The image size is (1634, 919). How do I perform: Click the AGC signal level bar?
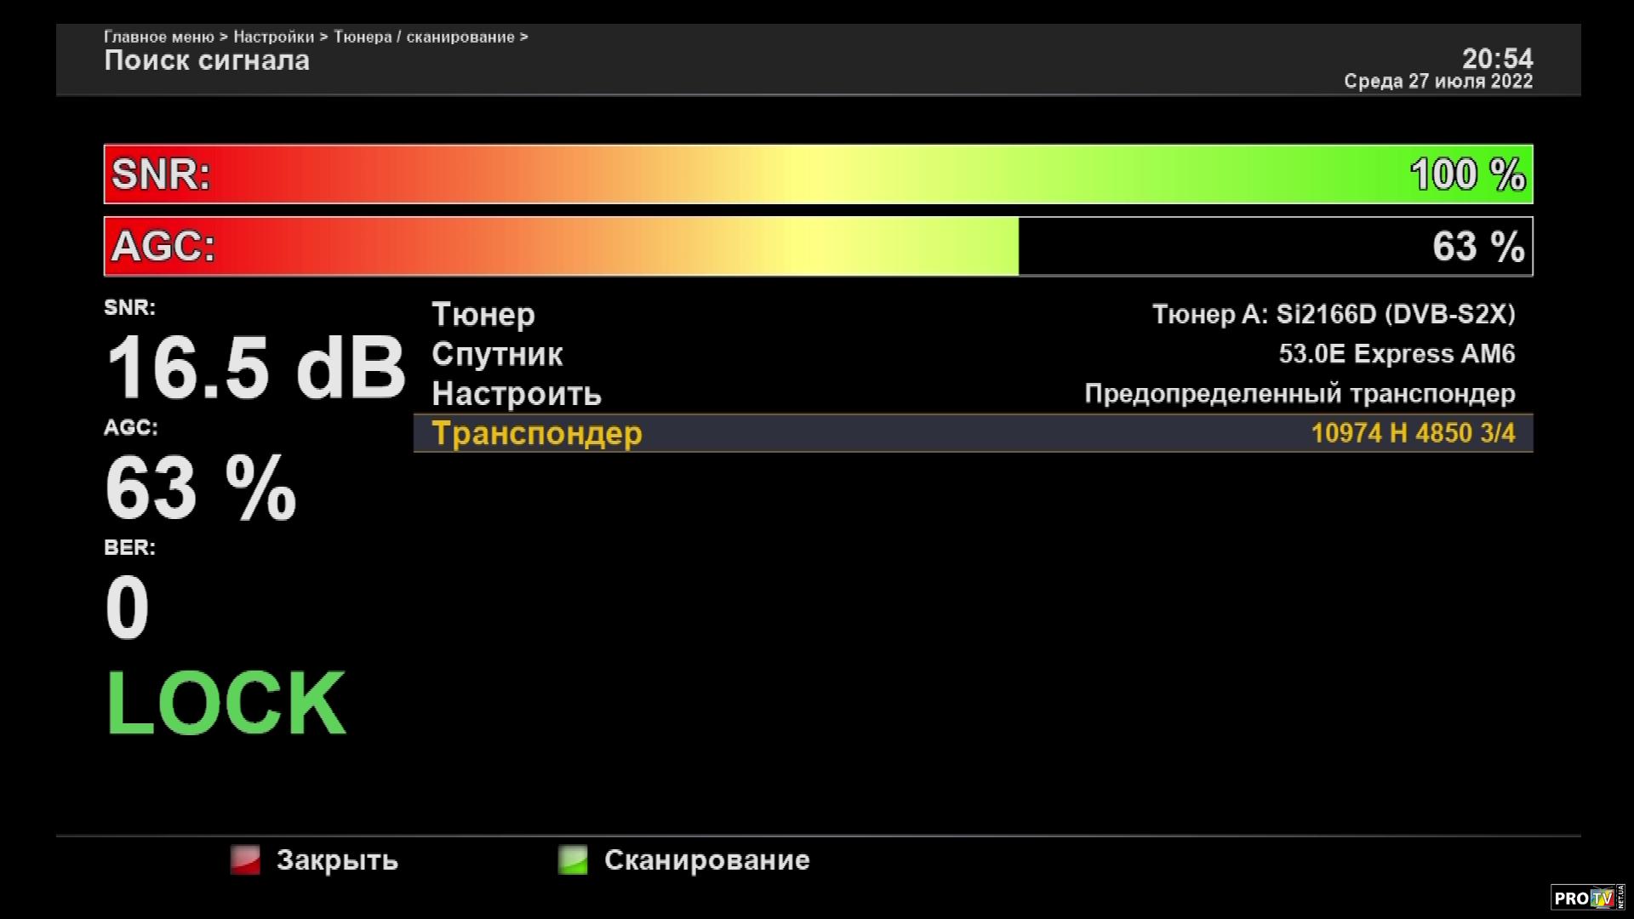coord(817,247)
